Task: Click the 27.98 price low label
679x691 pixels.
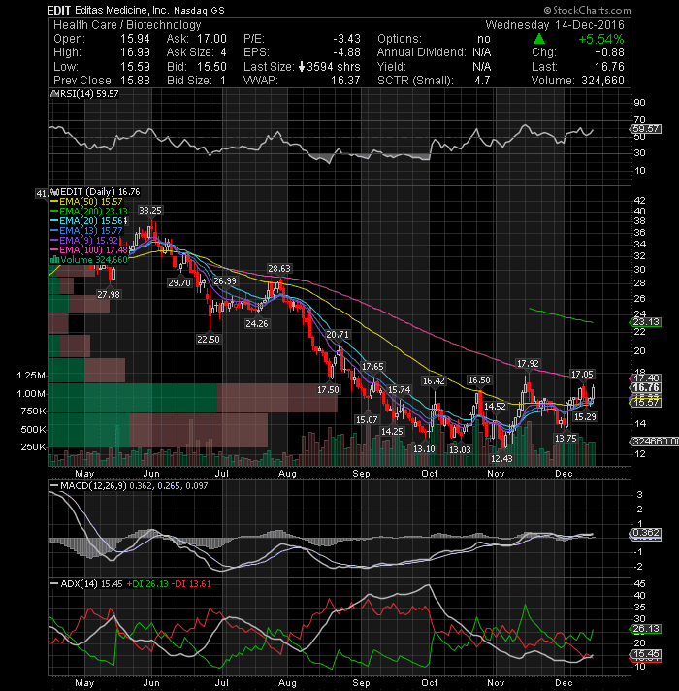Action: (x=109, y=294)
